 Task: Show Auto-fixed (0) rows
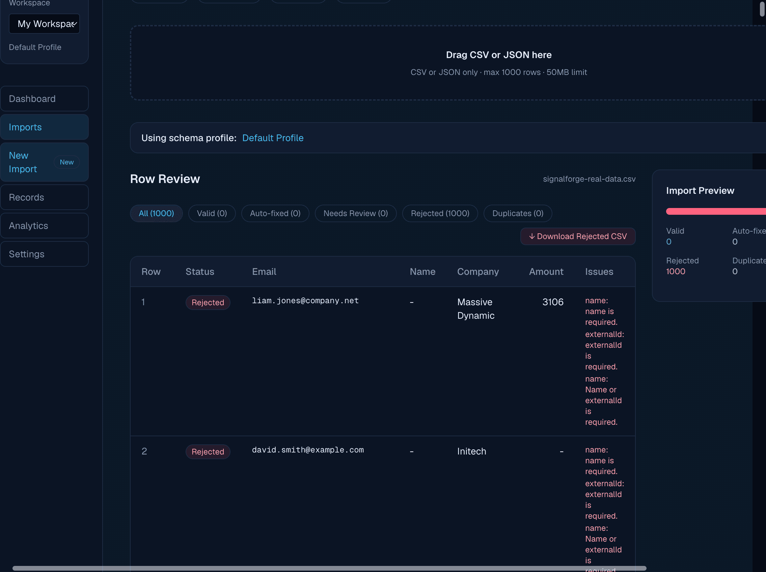pos(275,213)
